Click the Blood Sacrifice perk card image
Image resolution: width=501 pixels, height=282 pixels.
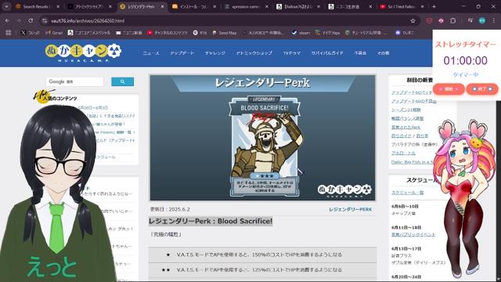265,146
